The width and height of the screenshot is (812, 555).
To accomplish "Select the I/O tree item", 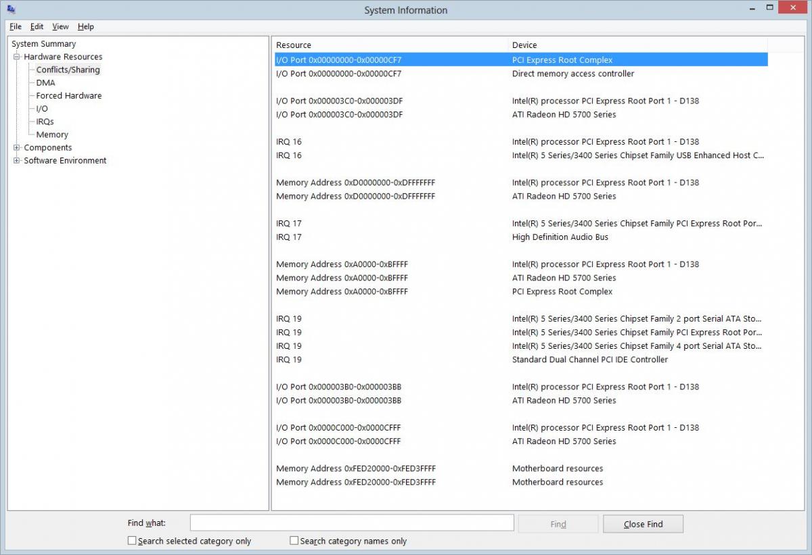I will [42, 108].
